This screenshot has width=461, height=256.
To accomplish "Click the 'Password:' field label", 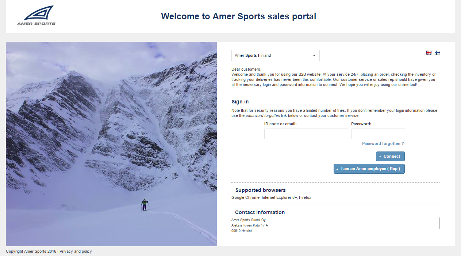I will [x=361, y=124].
